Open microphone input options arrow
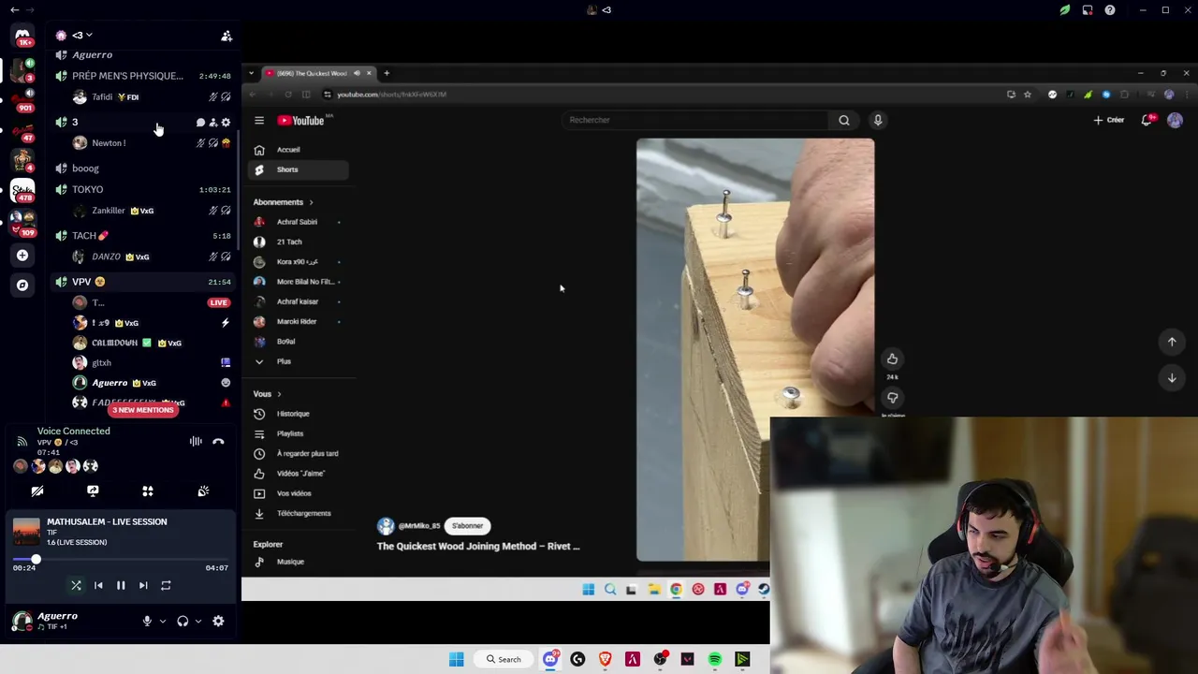Image resolution: width=1198 pixels, height=674 pixels. click(x=162, y=621)
